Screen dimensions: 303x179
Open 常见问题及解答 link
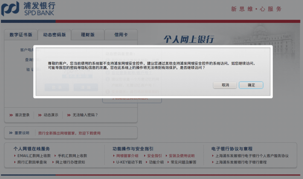tap(183, 163)
